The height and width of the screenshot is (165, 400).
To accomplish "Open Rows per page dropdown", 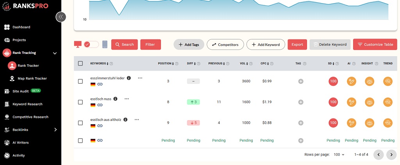I will 339,154.
